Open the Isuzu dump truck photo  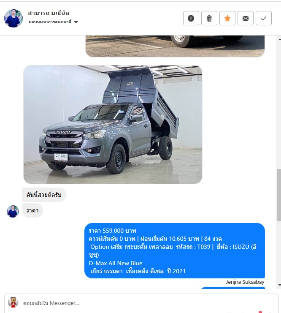coord(113,124)
